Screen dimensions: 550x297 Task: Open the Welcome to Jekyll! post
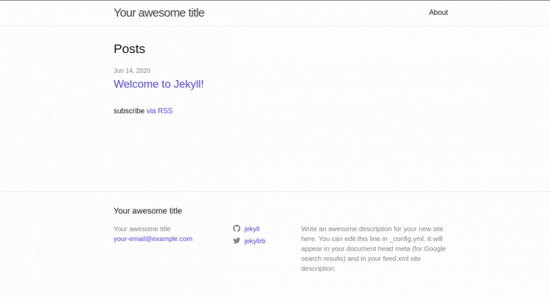[x=159, y=84]
